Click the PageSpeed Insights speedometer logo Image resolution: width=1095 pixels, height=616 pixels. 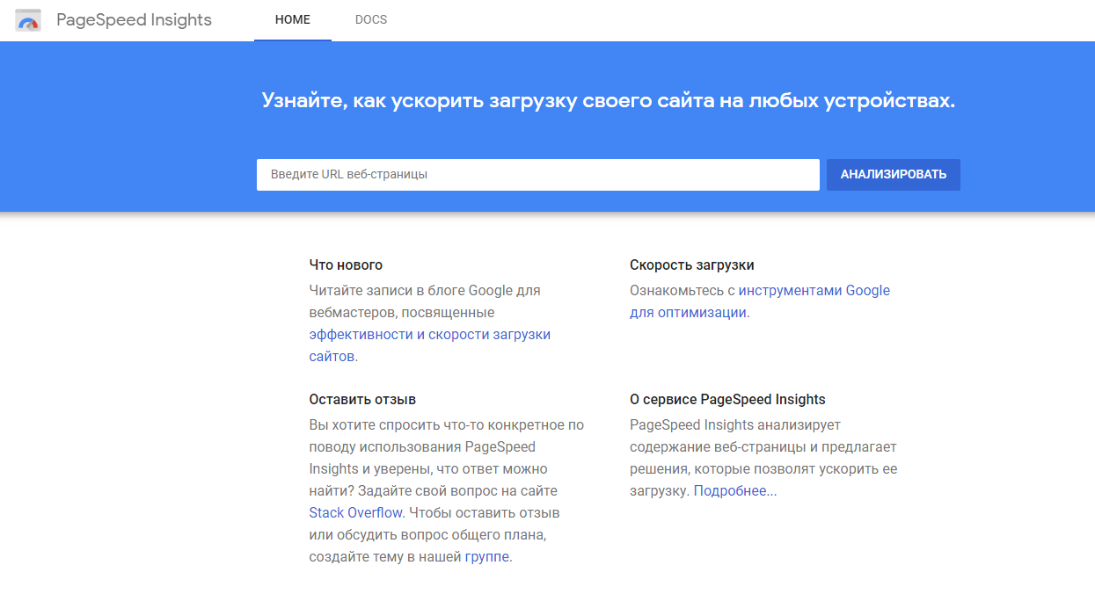pos(28,20)
